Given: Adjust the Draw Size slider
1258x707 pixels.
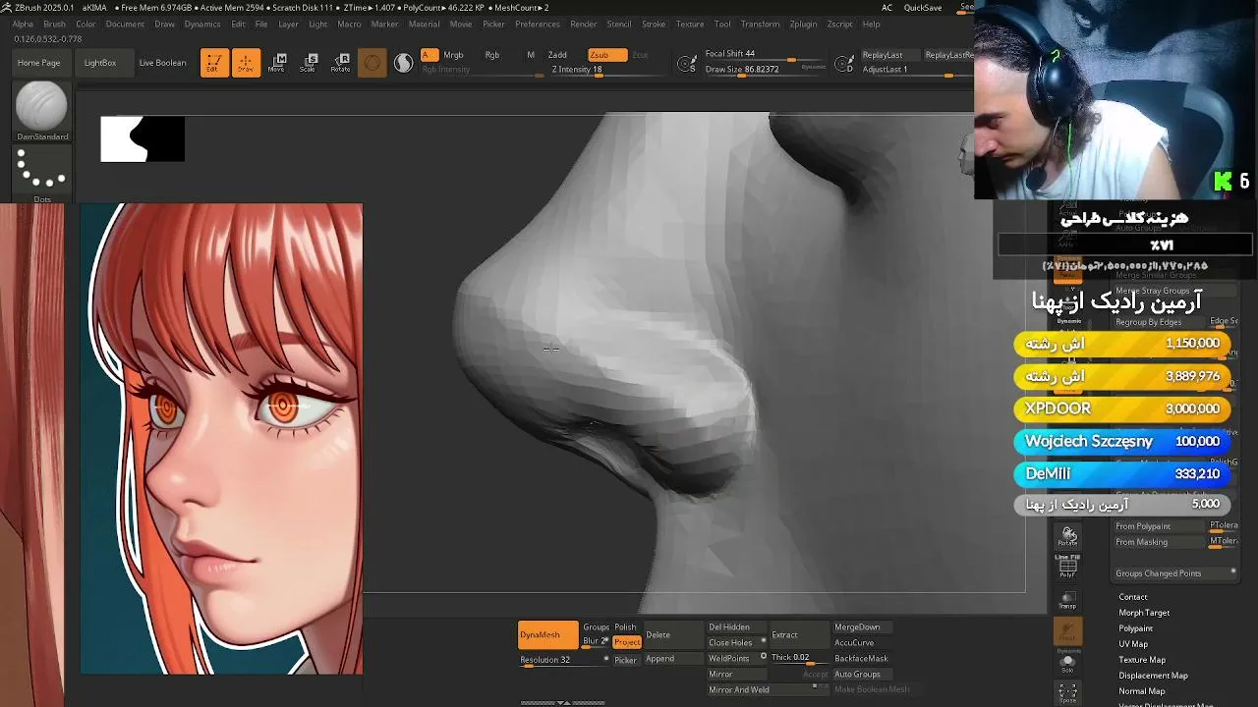Looking at the screenshot, I should [x=765, y=70].
